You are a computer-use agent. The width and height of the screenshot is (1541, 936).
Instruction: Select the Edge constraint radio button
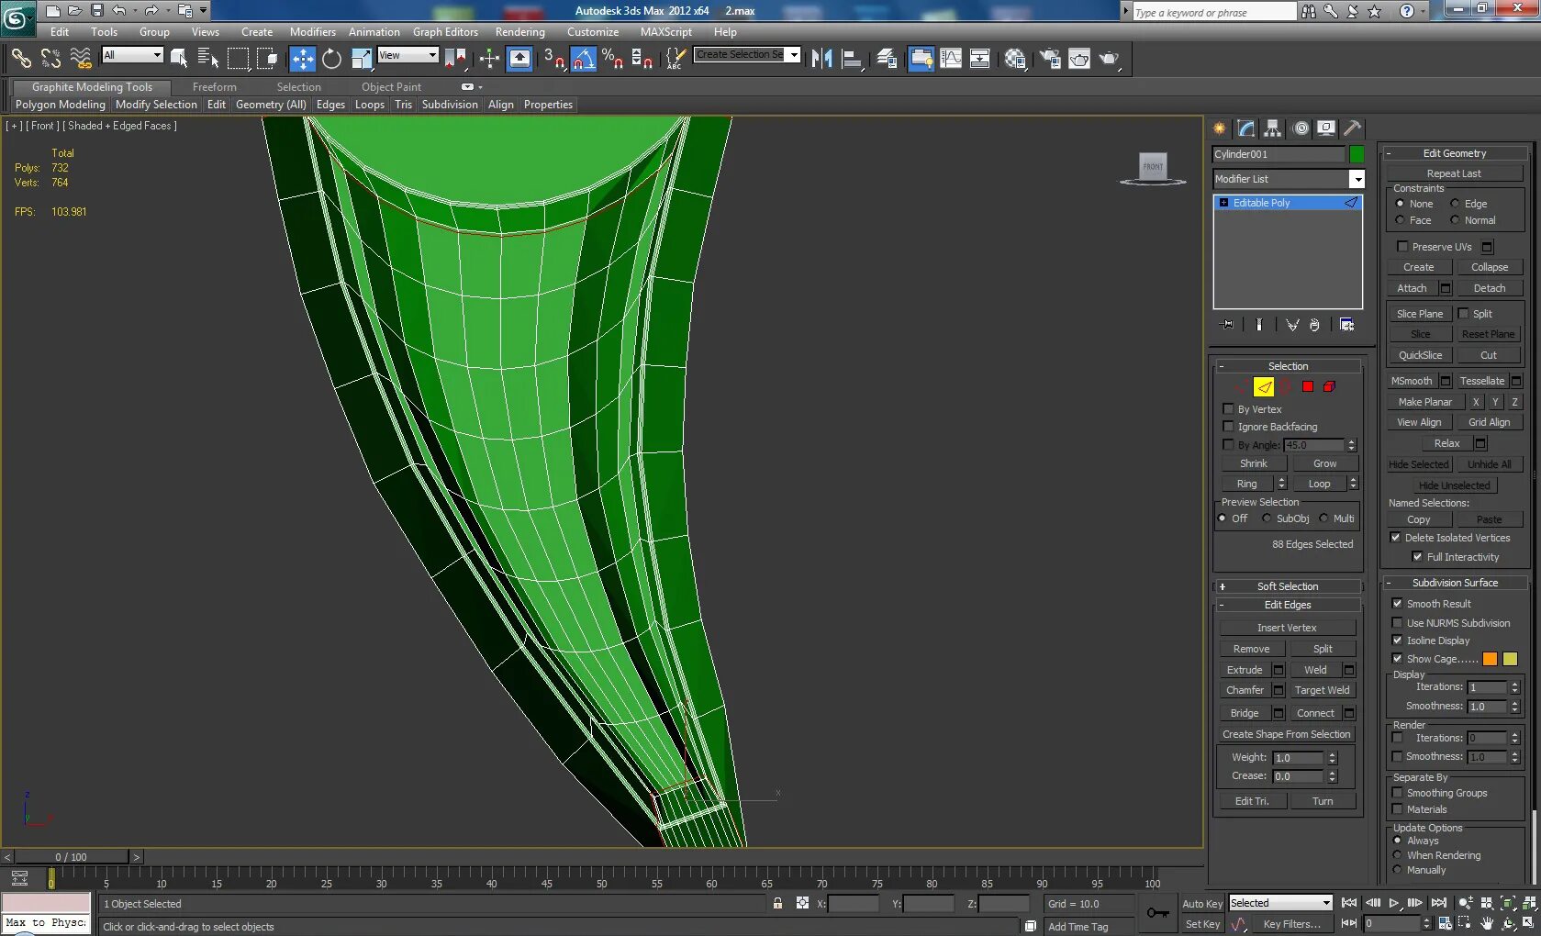[x=1455, y=204]
